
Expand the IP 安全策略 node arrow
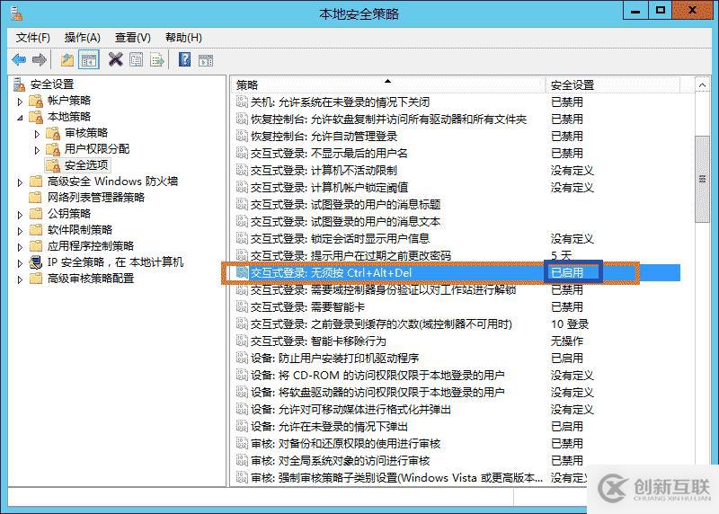20,263
